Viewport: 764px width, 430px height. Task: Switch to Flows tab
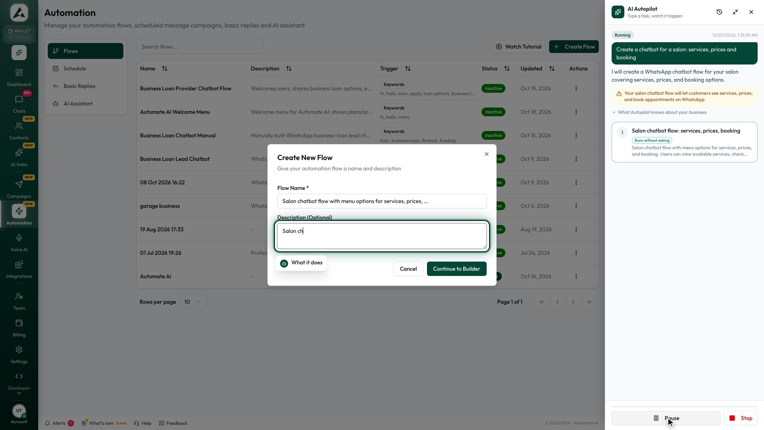(86, 51)
